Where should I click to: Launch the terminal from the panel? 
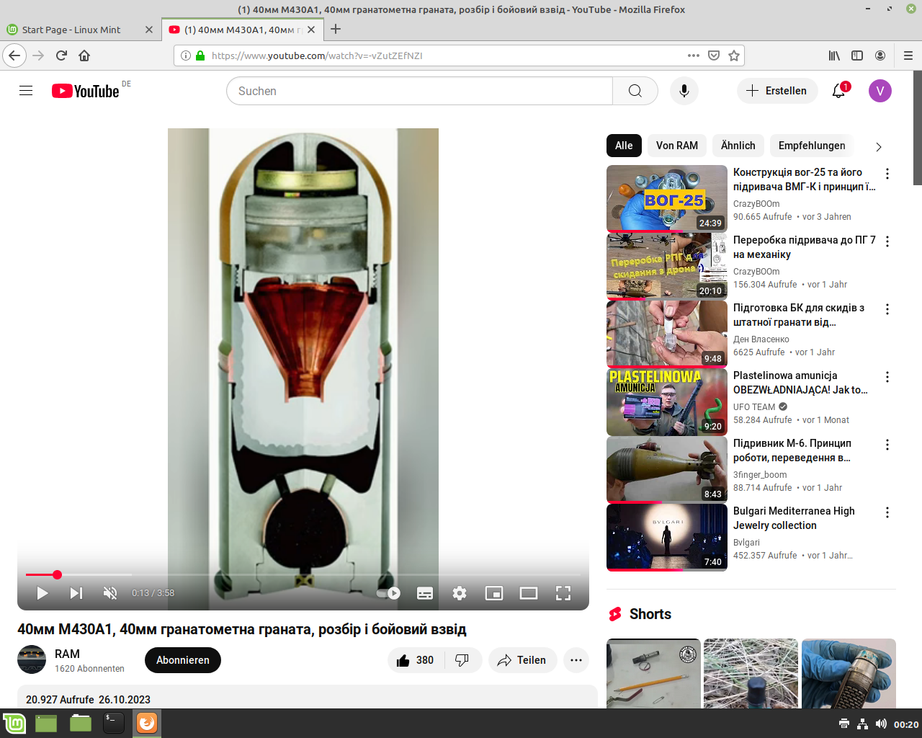[x=114, y=723]
